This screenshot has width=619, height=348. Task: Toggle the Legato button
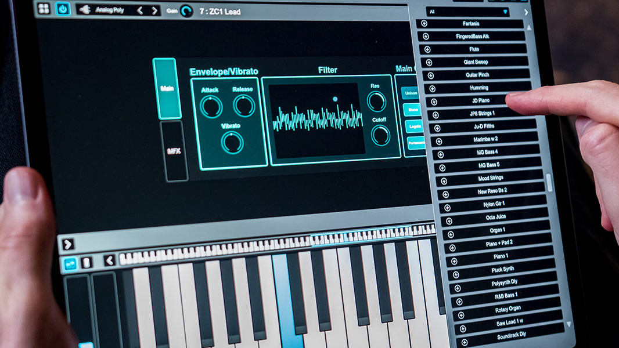[415, 126]
